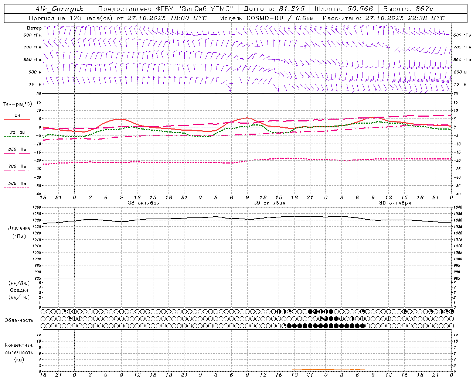
Task: Click the dashed line sample under "850 гПа" legend
Action: [x=16, y=153]
